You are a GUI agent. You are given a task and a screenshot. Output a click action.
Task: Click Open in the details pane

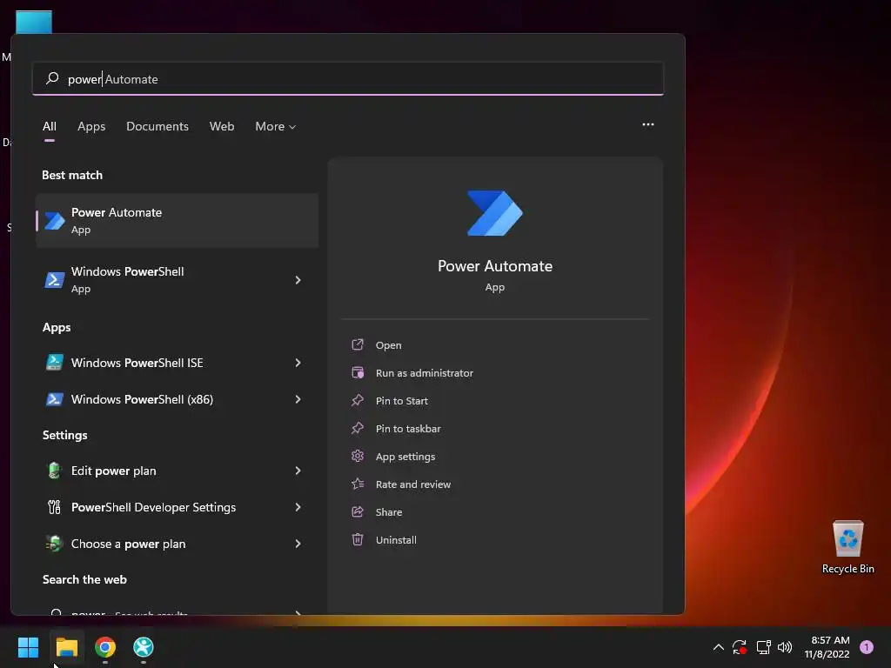[389, 344]
